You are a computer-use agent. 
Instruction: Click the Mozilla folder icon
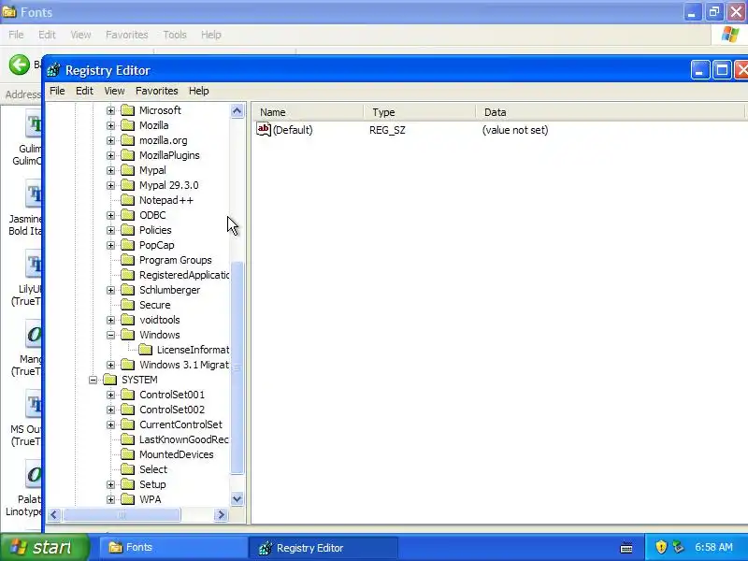point(127,125)
